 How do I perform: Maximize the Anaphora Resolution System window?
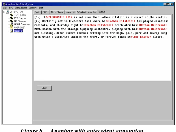coord(168,4)
